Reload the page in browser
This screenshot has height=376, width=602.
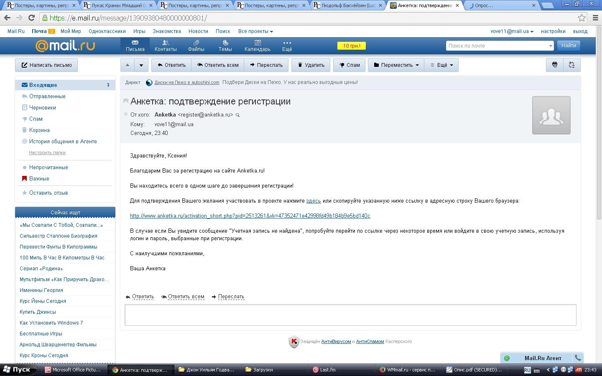pos(31,18)
